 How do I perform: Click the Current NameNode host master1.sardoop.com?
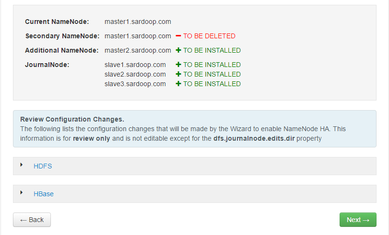138,22
